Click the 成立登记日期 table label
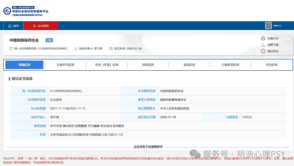Screen dimensions: 294x166 147,117
